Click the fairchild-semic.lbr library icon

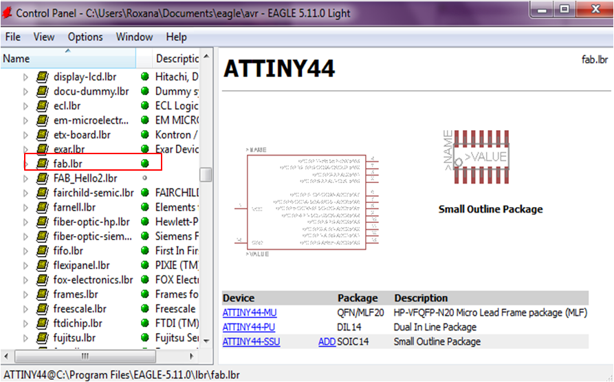pos(43,193)
